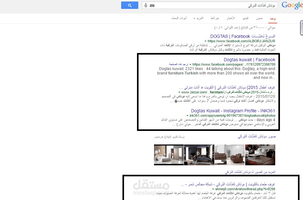Open the DOGTAS | Facebook result link
The image size is (303, 200).
click(243, 36)
